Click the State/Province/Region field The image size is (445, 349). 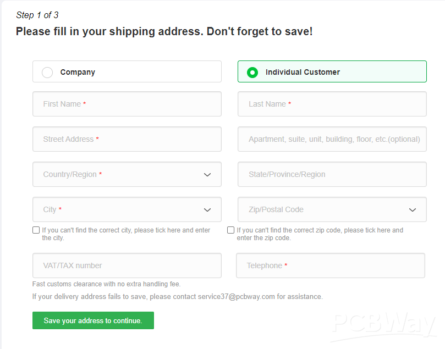(332, 174)
